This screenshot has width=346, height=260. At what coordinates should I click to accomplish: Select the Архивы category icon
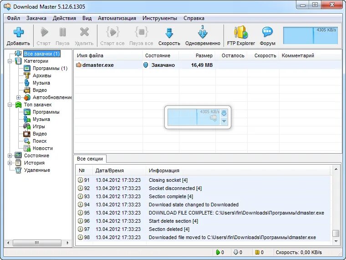click(27, 75)
